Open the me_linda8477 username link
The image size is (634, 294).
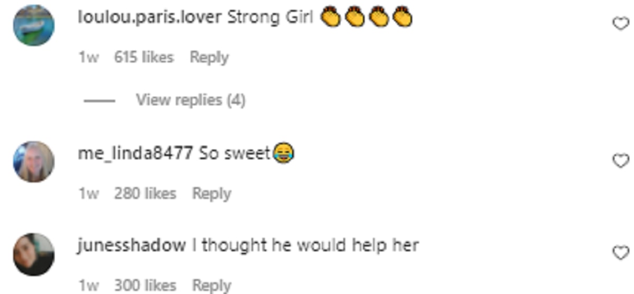coord(135,154)
